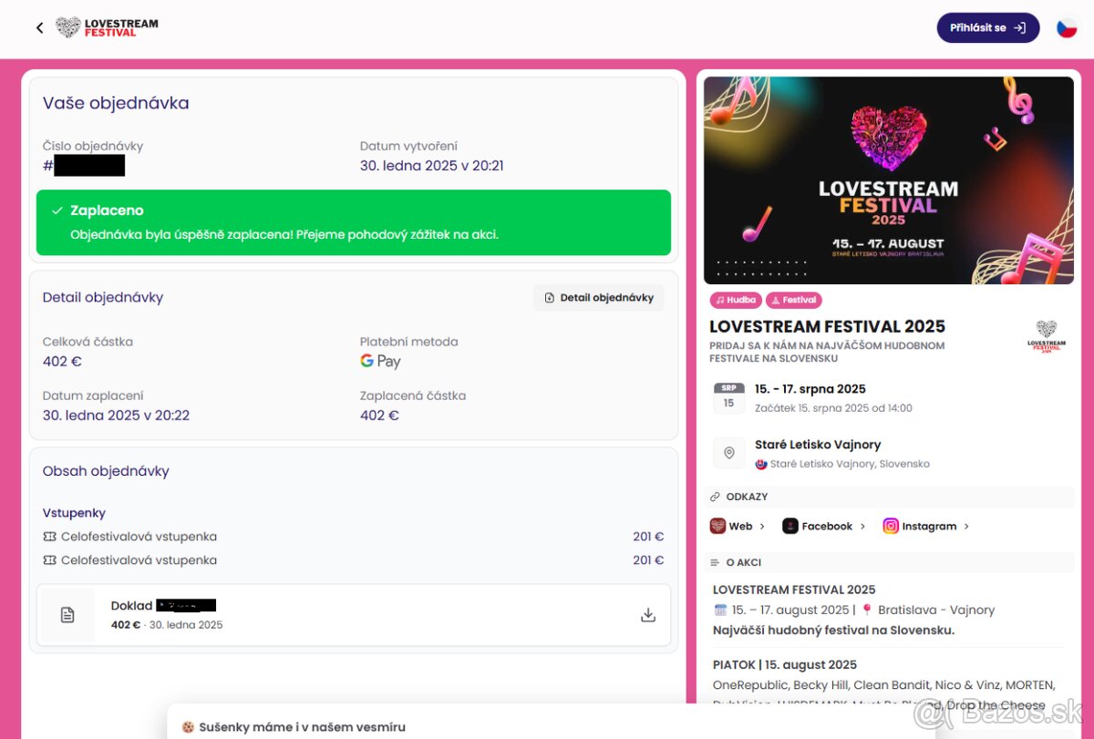Click the Web link heart icon
Image resolution: width=1094 pixels, height=739 pixels.
click(717, 526)
